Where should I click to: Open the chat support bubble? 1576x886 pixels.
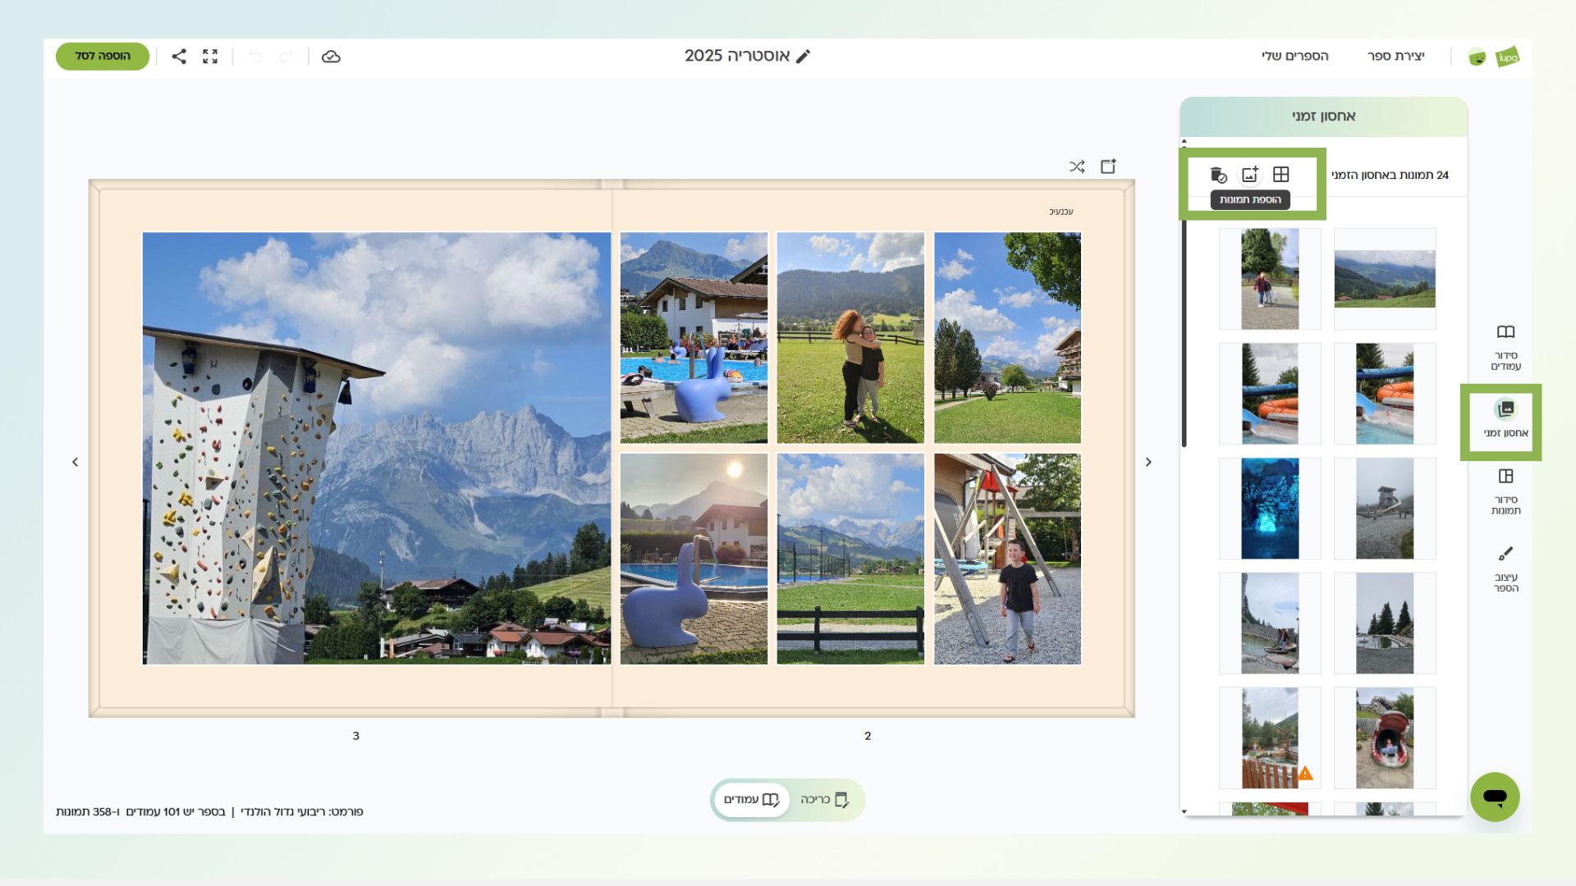click(1494, 797)
